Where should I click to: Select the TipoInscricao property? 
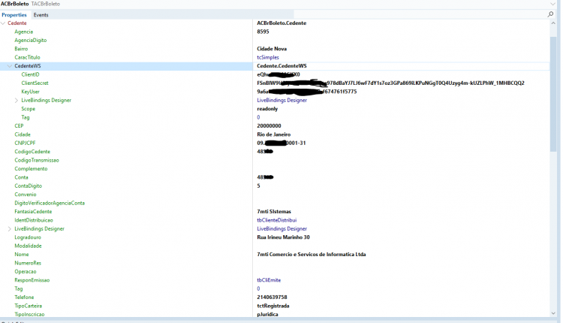click(29, 315)
